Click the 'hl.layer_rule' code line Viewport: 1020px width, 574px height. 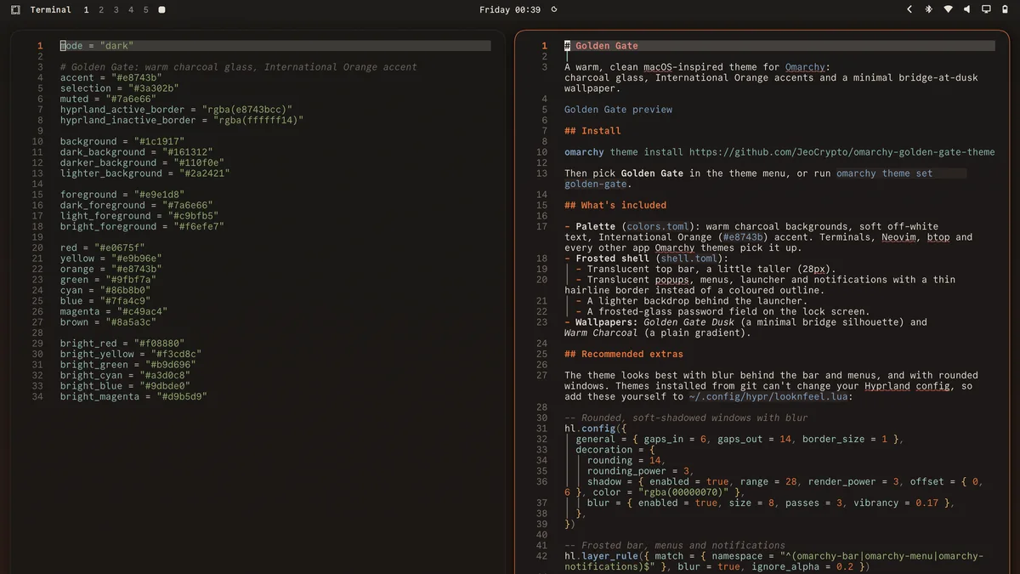pos(773,561)
